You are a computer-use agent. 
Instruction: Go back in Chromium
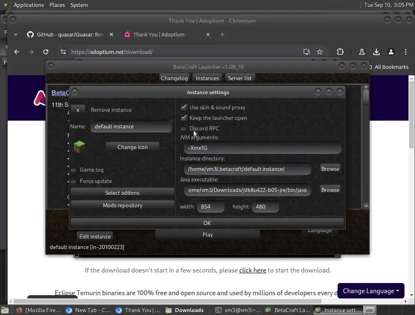click(x=16, y=52)
